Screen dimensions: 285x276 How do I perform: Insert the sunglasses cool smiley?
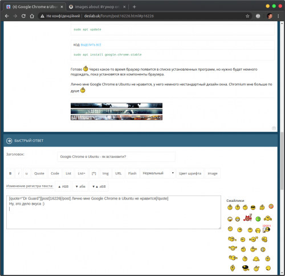point(253,208)
